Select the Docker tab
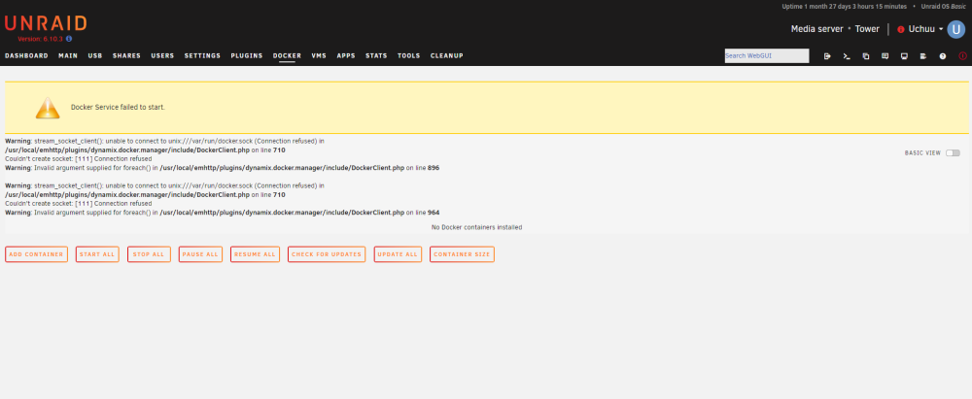Screen dimensions: 972x399 [x=287, y=55]
